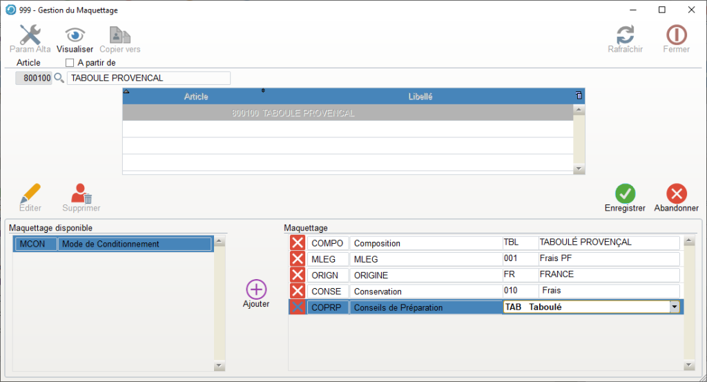
Task: Click Ajouter plus icon
Action: click(x=256, y=289)
